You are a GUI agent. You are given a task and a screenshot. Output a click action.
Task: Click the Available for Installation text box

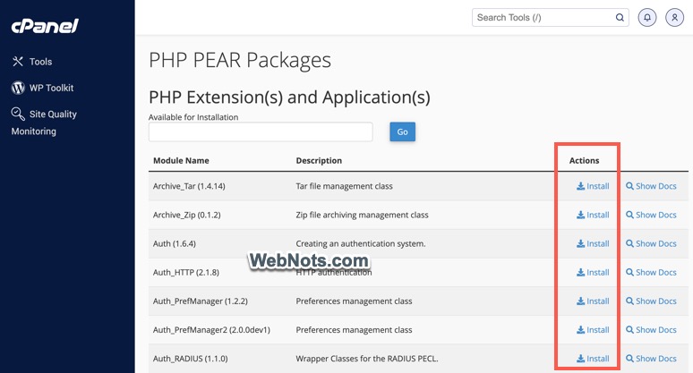pos(261,132)
